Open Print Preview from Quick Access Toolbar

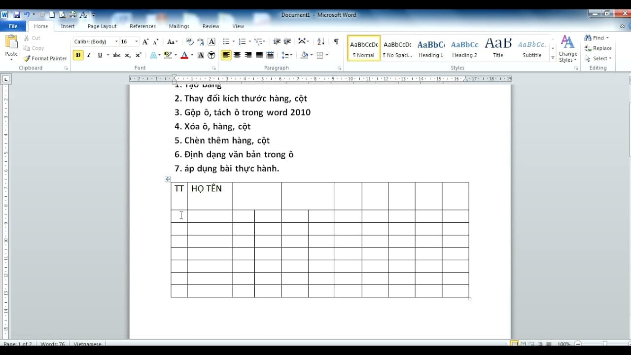(x=63, y=15)
